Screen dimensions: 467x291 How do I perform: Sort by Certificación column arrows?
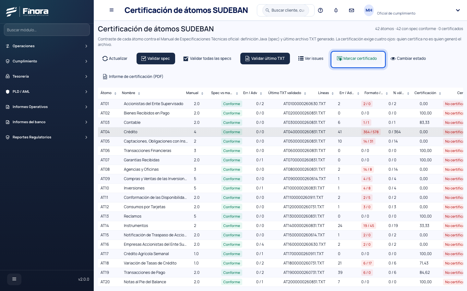click(x=440, y=93)
